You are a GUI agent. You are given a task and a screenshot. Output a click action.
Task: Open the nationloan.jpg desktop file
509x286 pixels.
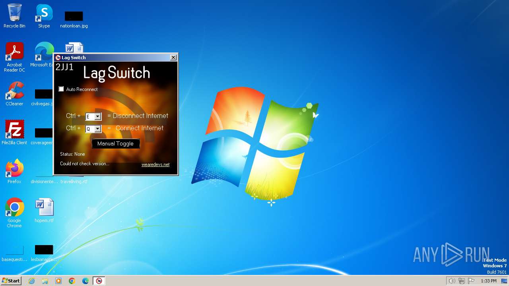74,19
